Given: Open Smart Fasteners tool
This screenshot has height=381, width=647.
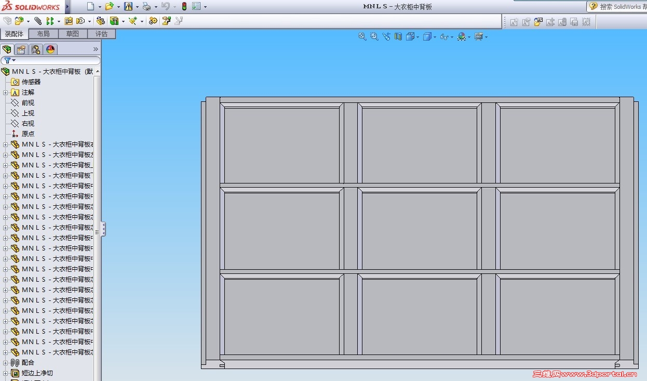Looking at the screenshot, I should pyautogui.click(x=69, y=21).
